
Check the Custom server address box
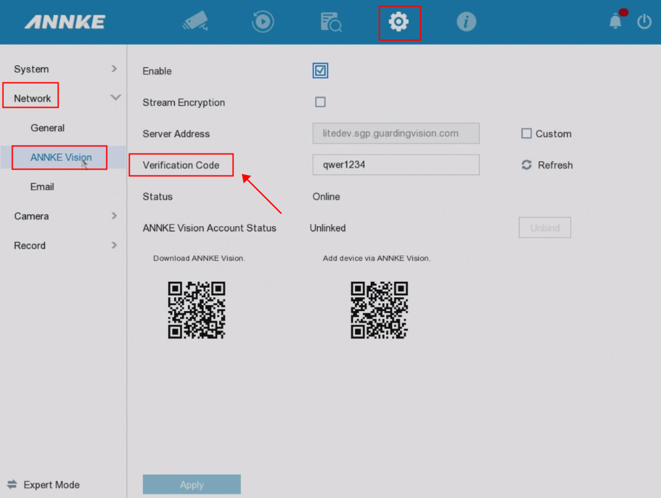527,134
